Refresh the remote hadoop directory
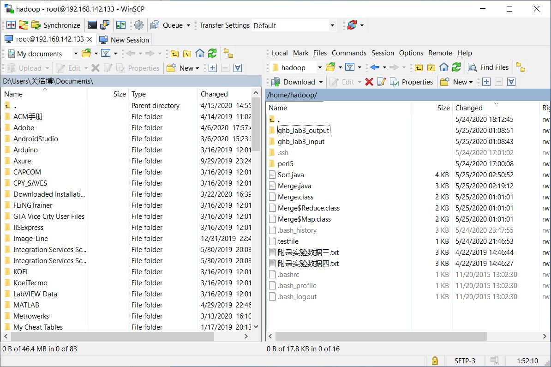 point(456,67)
